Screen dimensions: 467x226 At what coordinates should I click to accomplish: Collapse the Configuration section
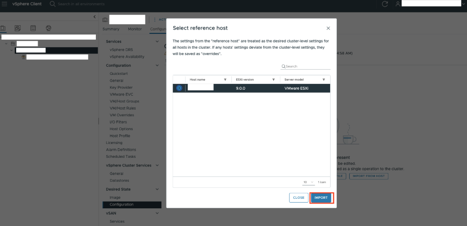tap(157, 65)
